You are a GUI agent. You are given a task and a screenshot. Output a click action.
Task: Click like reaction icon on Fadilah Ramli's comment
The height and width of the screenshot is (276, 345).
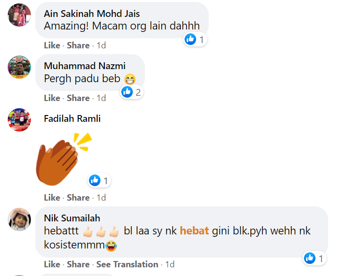(x=95, y=181)
